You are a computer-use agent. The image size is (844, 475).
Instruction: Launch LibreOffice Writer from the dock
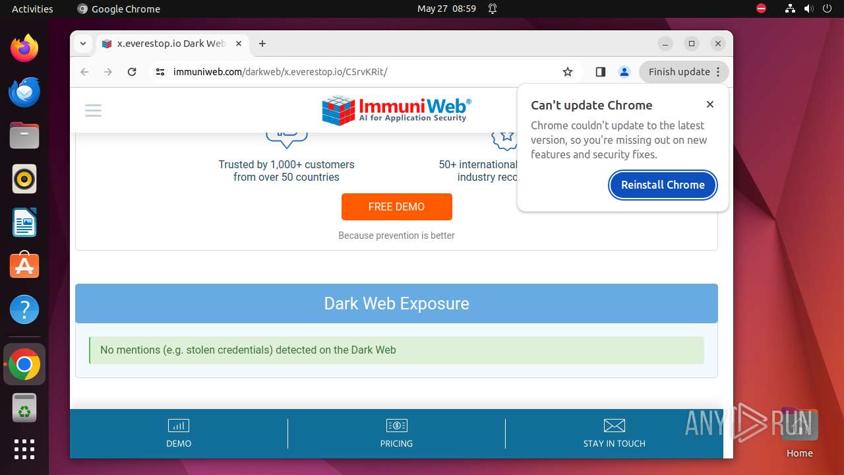(24, 222)
